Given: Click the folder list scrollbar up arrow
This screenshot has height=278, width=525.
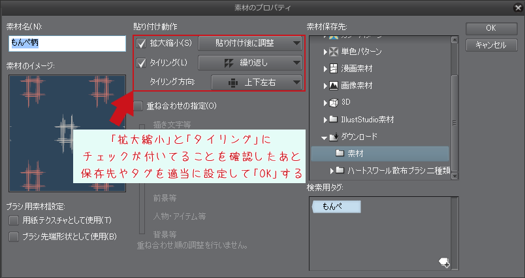Looking at the screenshot, I should pos(454,40).
